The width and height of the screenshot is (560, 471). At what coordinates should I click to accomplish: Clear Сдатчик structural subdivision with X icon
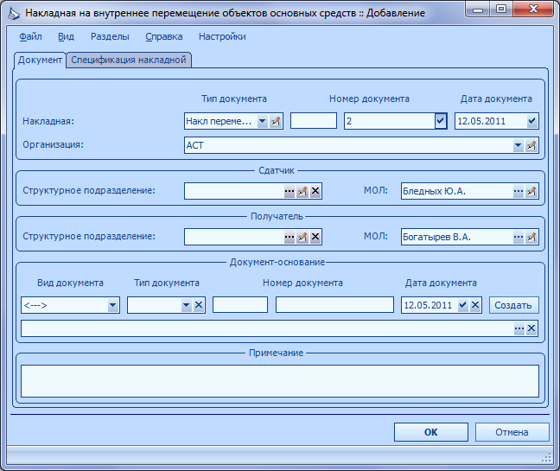point(315,191)
